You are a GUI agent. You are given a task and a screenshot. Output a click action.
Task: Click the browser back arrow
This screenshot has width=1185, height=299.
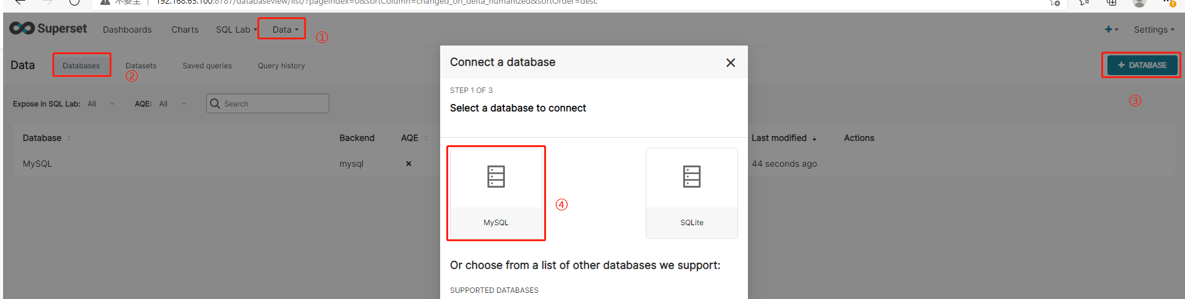point(20,2)
